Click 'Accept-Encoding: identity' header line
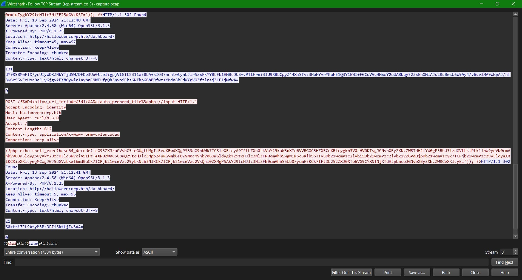Screen dimensions: 522x280 pyautogui.click(x=36, y=107)
